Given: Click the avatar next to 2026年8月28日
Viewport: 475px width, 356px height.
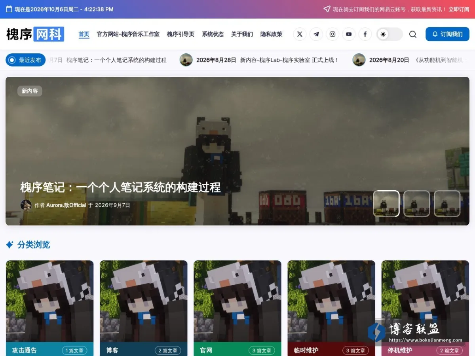Looking at the screenshot, I should pos(186,60).
